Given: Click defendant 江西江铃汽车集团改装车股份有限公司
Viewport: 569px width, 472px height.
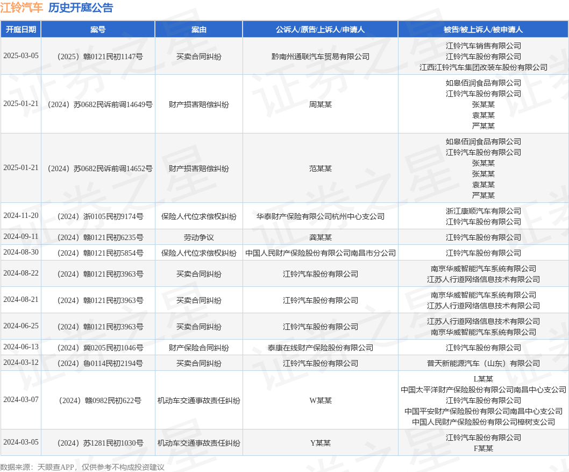Looking at the screenshot, I should click(x=483, y=67).
